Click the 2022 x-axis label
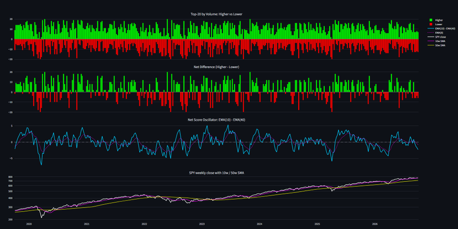Viewport: 458px width, 229px height. [145, 224]
